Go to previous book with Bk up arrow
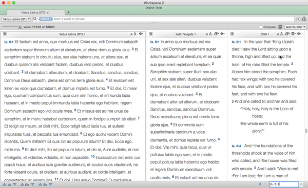Screen dimensions: 308x188 40,184
